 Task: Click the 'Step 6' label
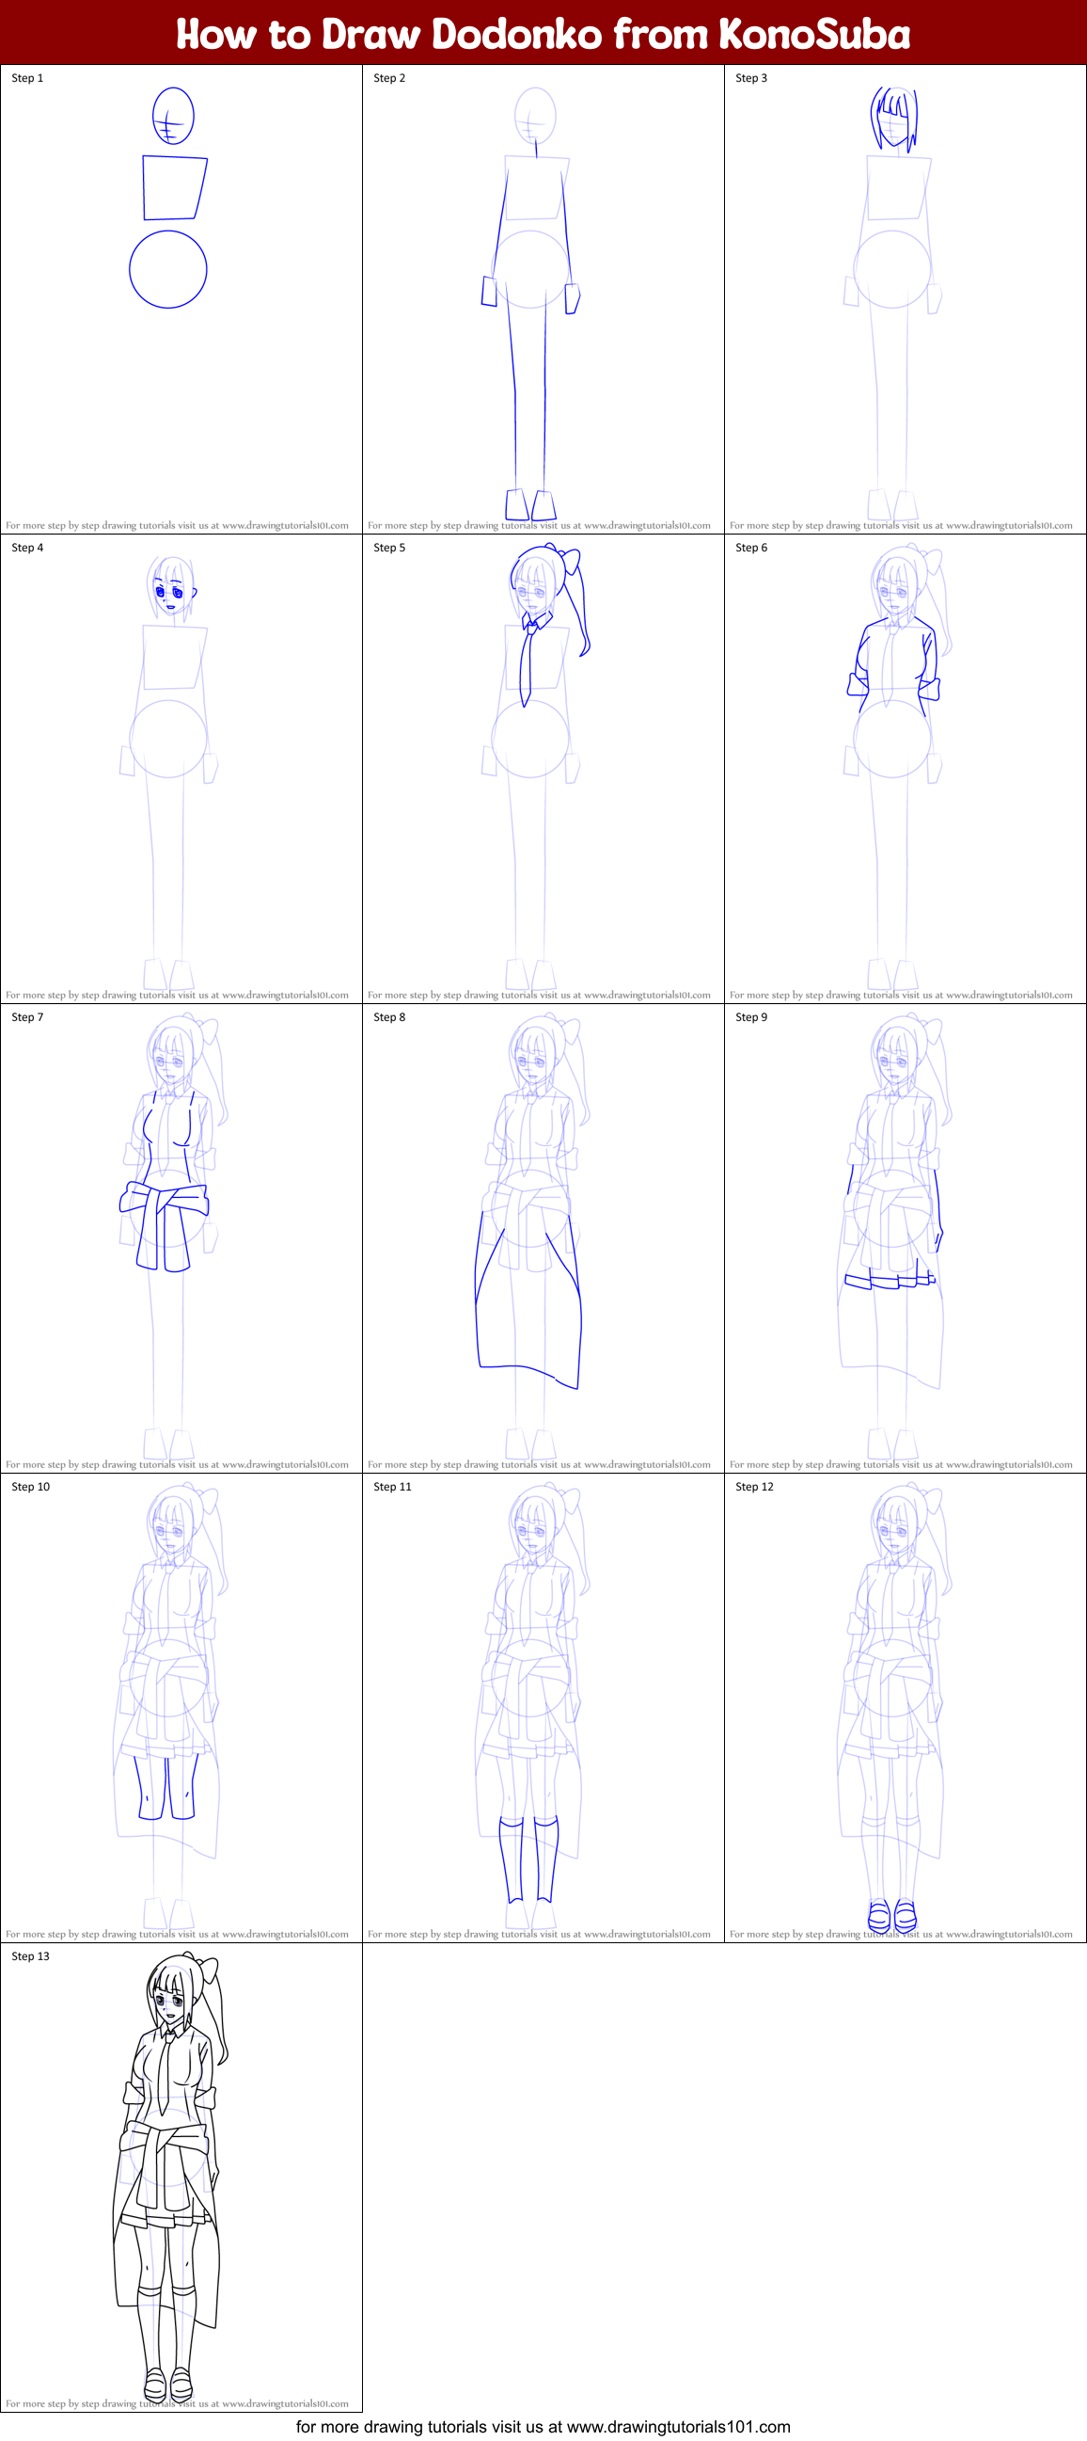tap(752, 548)
